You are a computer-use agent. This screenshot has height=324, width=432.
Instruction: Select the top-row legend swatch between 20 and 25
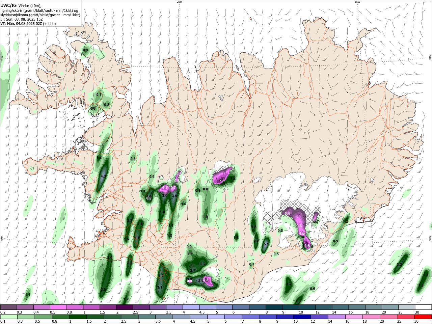click(390, 307)
